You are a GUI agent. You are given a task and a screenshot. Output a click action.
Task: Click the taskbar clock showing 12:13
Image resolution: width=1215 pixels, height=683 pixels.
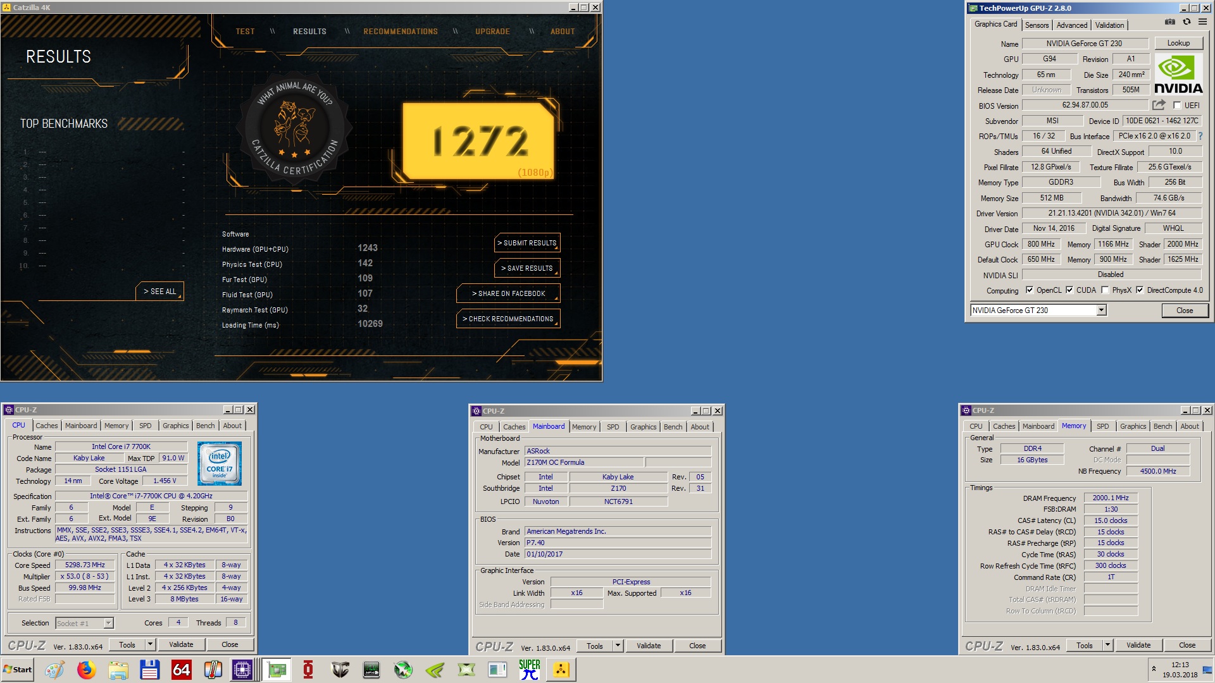1180,665
